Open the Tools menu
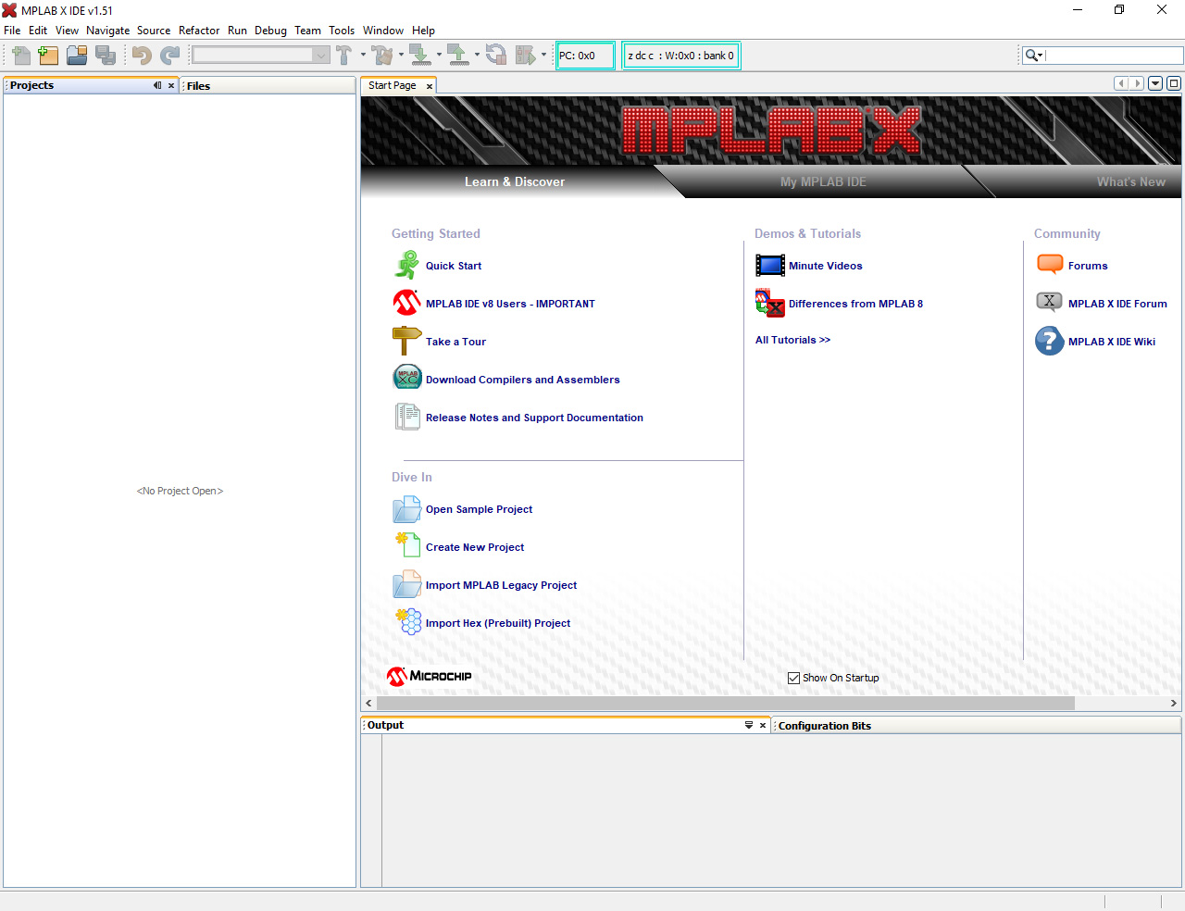 (x=342, y=31)
